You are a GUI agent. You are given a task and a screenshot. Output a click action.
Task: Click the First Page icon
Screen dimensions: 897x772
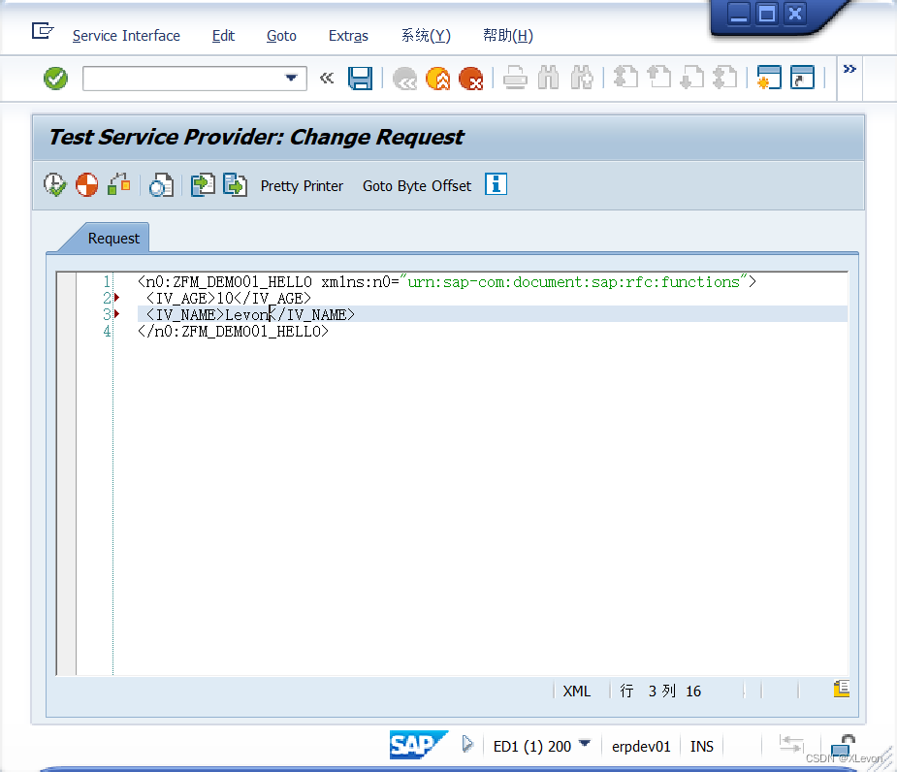625,78
